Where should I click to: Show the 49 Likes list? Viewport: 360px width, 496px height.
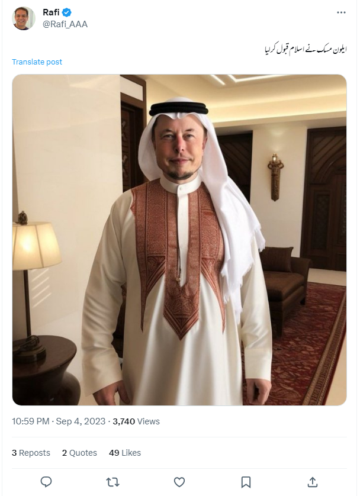coord(125,453)
